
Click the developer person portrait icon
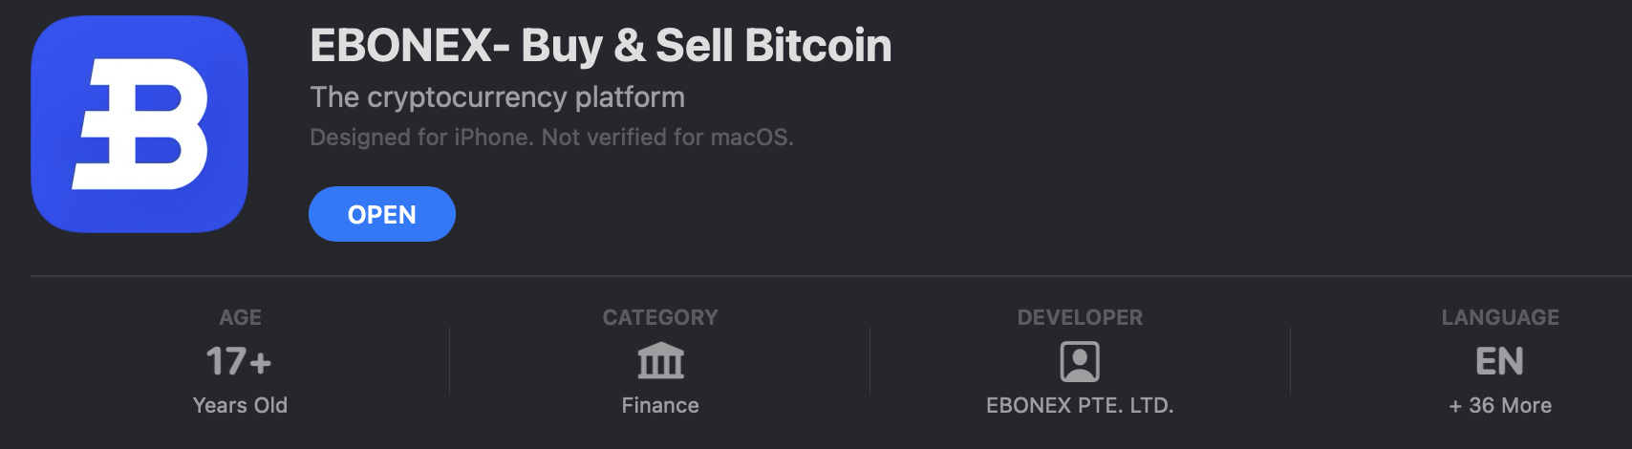pos(1080,362)
